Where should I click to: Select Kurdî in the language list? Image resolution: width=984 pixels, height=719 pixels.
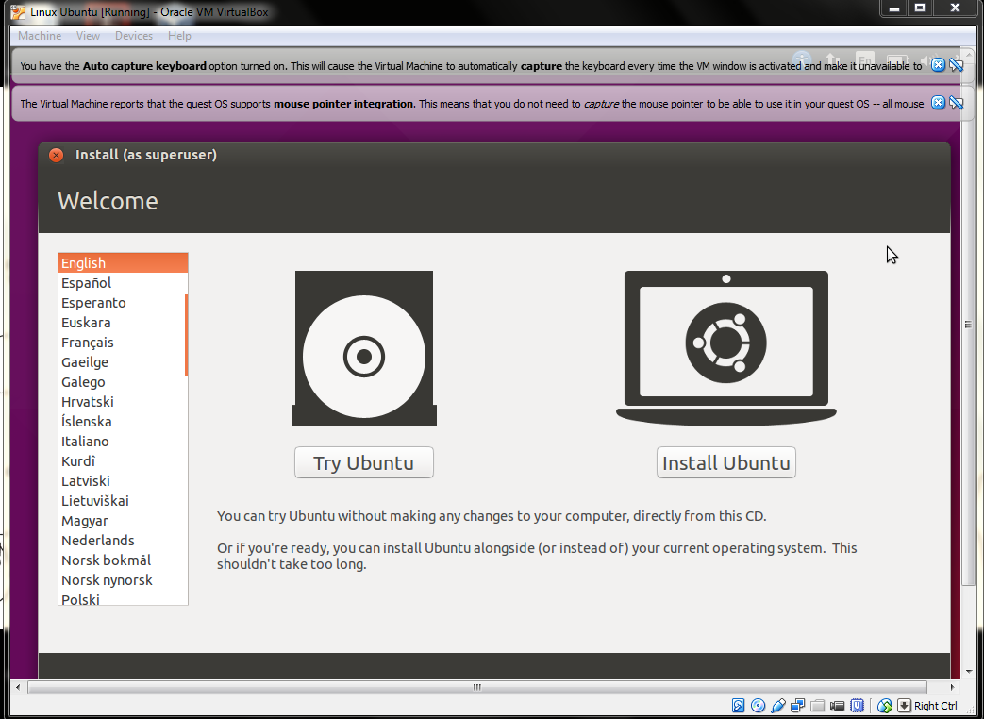click(123, 461)
